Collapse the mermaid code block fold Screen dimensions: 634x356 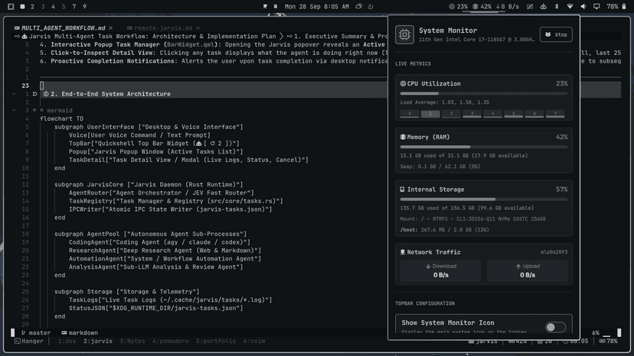click(14, 110)
